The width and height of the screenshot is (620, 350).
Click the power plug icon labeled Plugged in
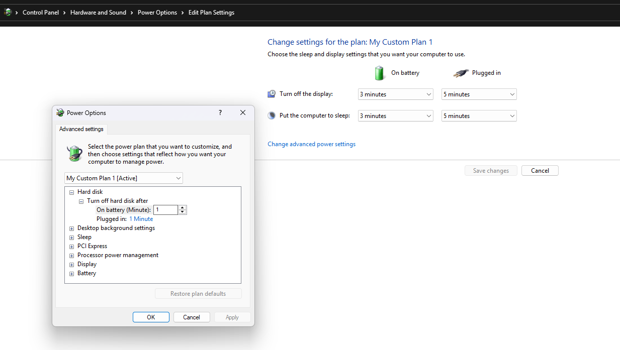click(x=460, y=73)
